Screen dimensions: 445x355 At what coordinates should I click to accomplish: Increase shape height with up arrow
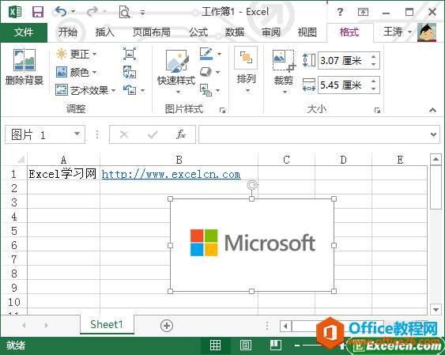tap(374, 56)
